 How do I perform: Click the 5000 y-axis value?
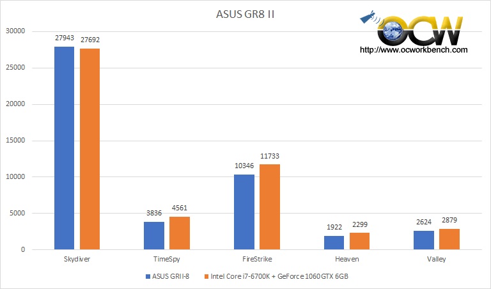tap(17, 213)
